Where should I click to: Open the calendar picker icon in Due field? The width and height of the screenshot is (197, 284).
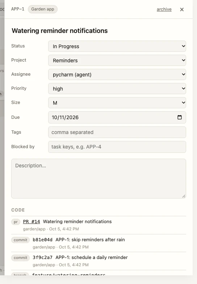[x=180, y=117]
